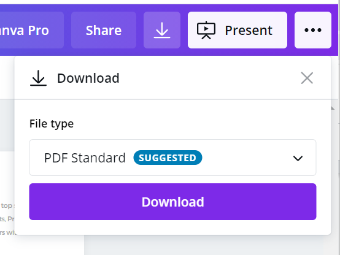Click the download arrow icon in top toolbar
Viewport: 340px width, 255px height.
point(162,30)
